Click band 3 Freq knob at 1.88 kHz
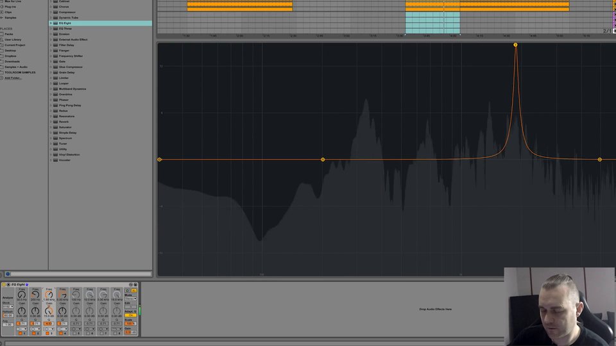616x346 pixels. [x=49, y=295]
